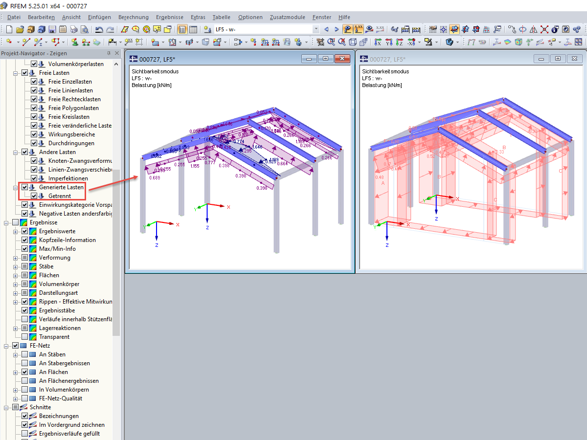587x440 pixels.
Task: Expand the Verformung tree node
Action: [16, 258]
